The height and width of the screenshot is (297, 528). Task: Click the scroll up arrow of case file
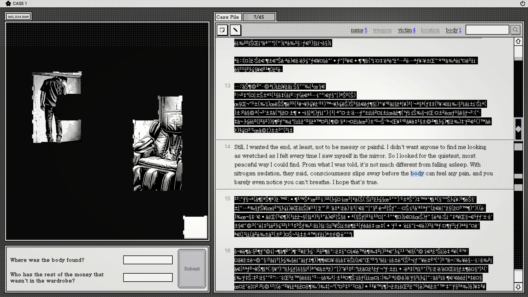coord(518,41)
